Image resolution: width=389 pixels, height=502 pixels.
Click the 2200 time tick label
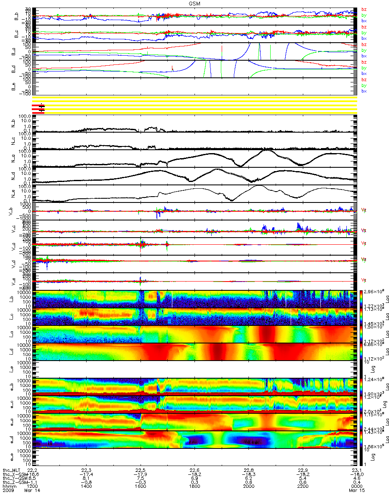(x=302, y=487)
